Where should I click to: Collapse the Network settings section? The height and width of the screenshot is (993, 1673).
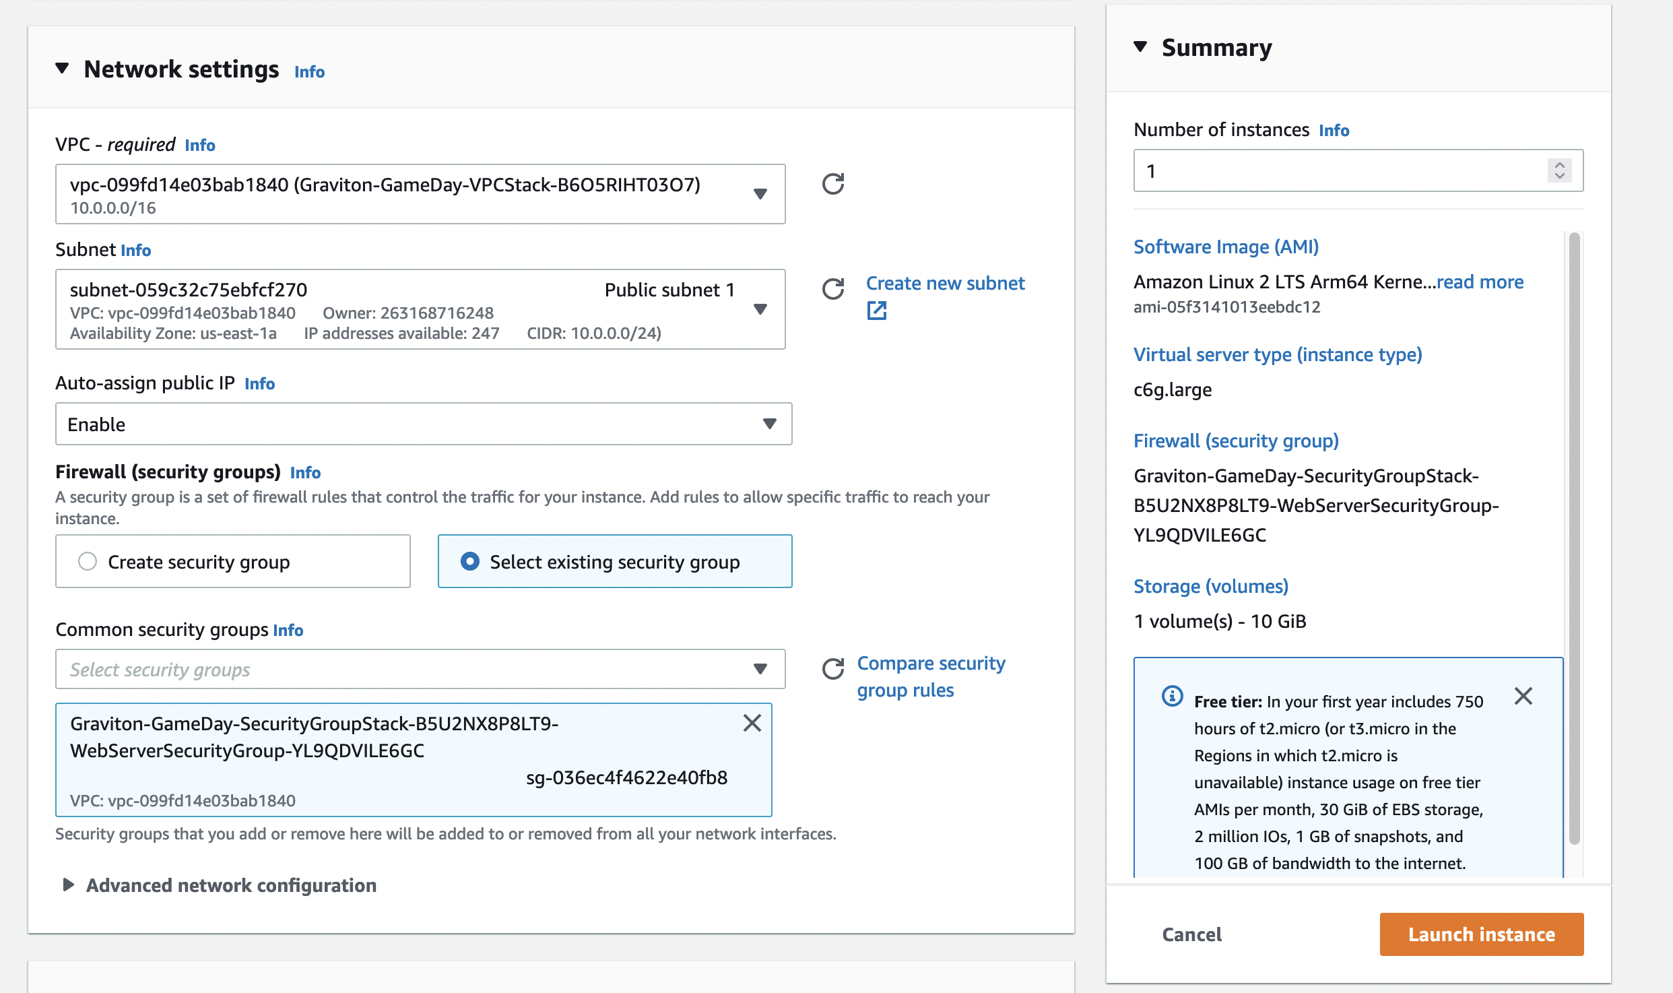pyautogui.click(x=63, y=69)
